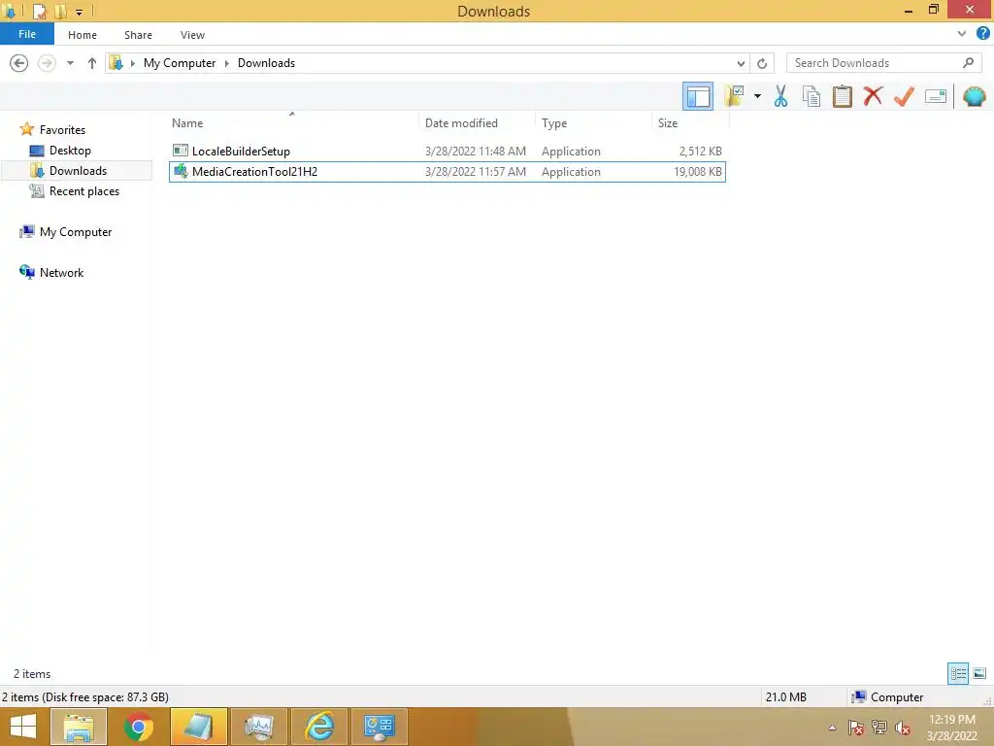Click the email card toolbar icon
Screen dimensions: 994x746
click(x=935, y=96)
